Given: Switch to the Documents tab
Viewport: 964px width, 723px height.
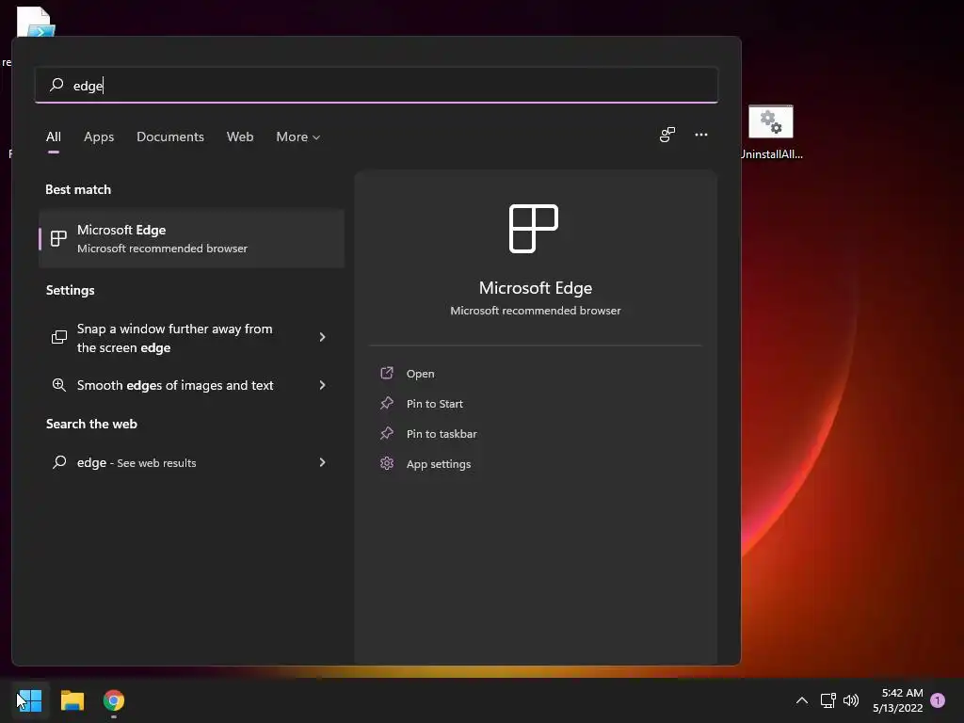Looking at the screenshot, I should 170,137.
